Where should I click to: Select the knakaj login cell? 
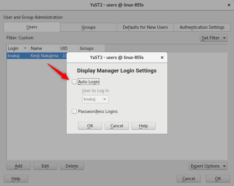point(13,56)
